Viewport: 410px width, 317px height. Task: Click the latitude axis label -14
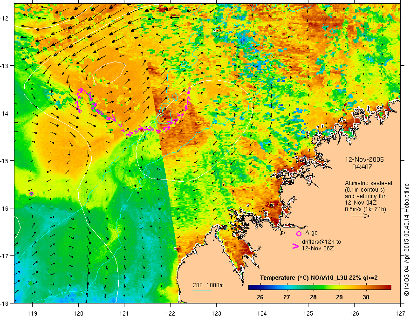click(5, 113)
